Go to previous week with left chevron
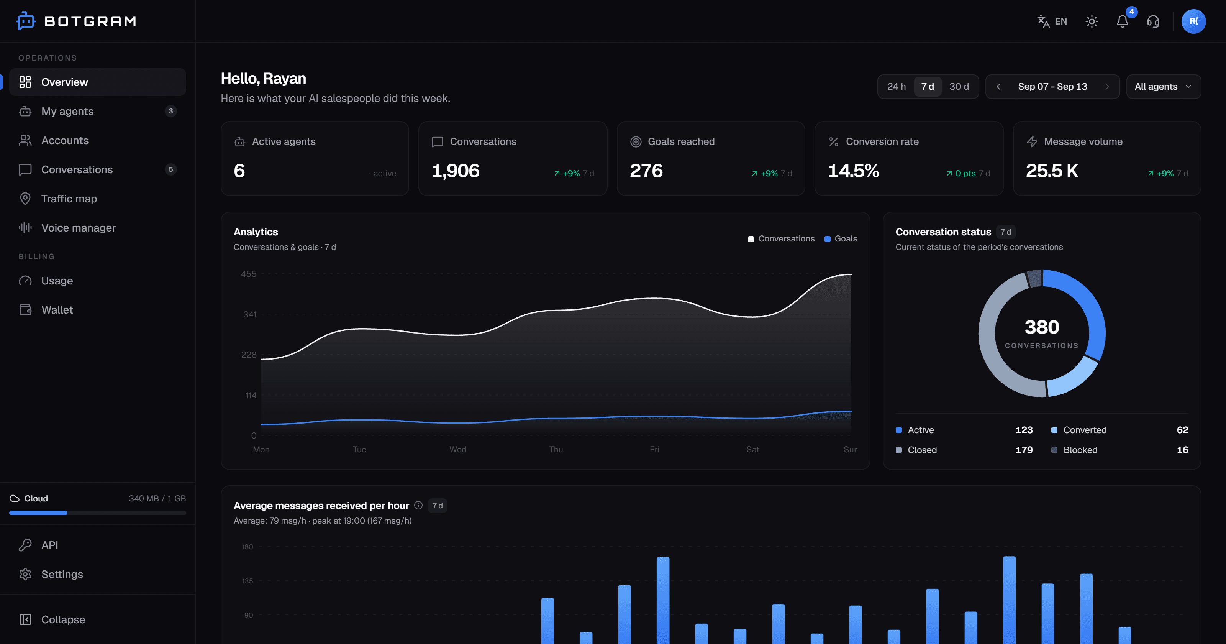 tap(998, 86)
